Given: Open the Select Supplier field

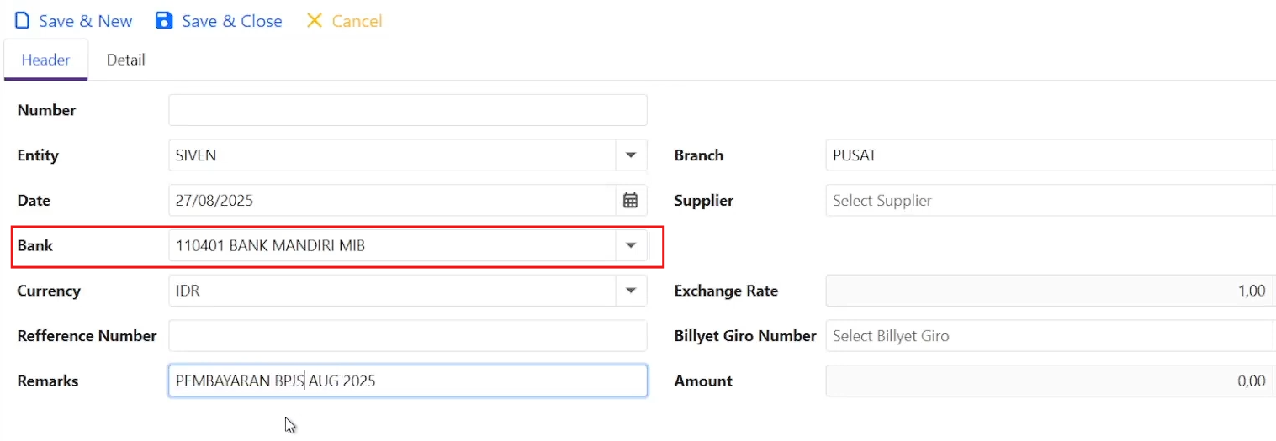Looking at the screenshot, I should click(x=1050, y=200).
